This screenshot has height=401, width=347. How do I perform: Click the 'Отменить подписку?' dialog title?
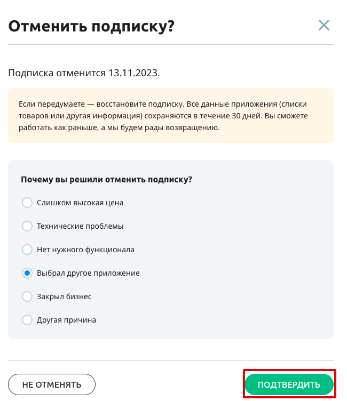click(x=91, y=26)
